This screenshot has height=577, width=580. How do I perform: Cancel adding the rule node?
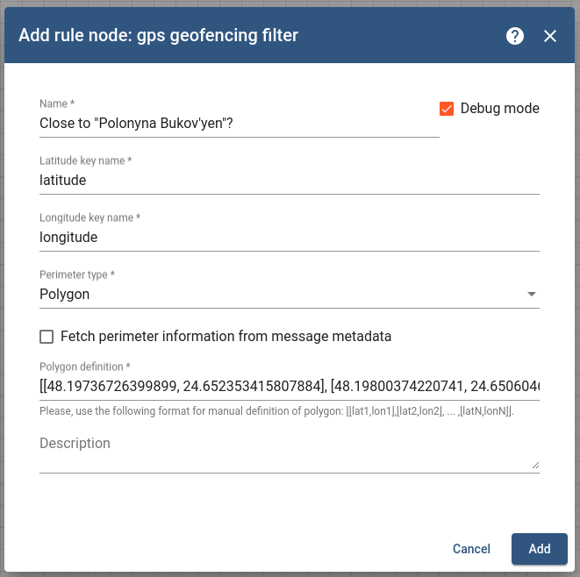[x=471, y=549]
